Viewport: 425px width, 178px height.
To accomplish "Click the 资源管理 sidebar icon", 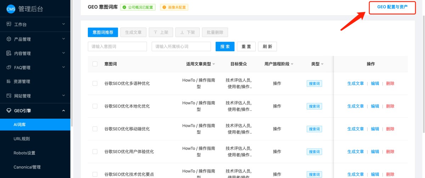I will coord(9,82).
